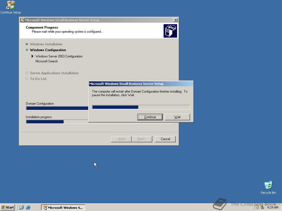Click the Microsoft Search item

point(47,61)
